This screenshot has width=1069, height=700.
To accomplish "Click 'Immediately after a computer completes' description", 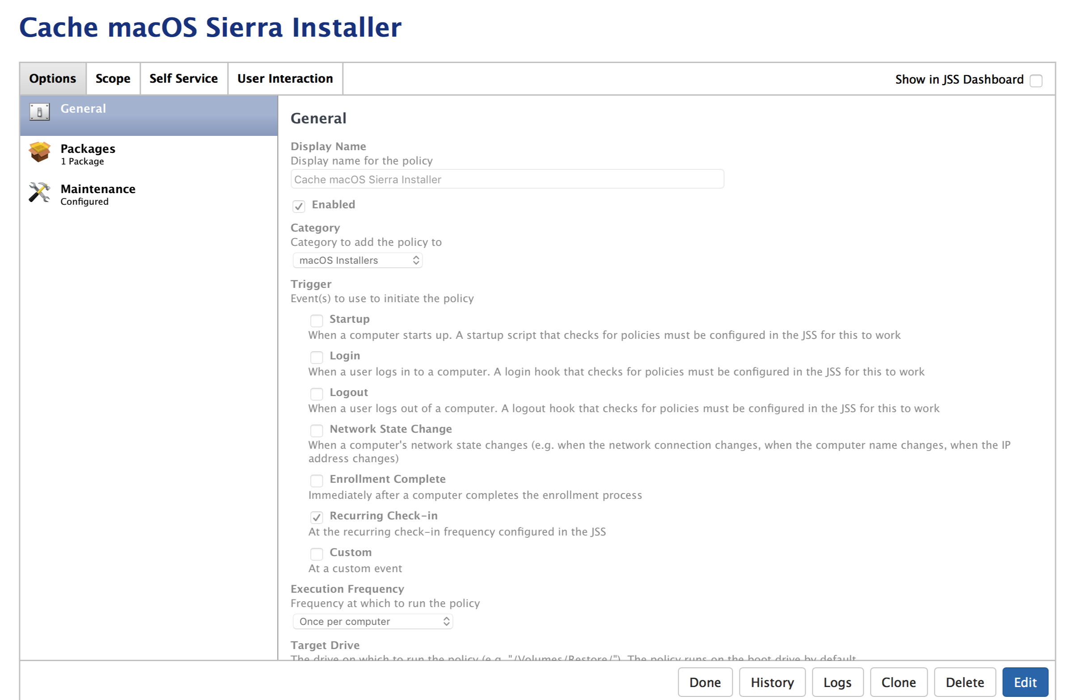I will 475,495.
